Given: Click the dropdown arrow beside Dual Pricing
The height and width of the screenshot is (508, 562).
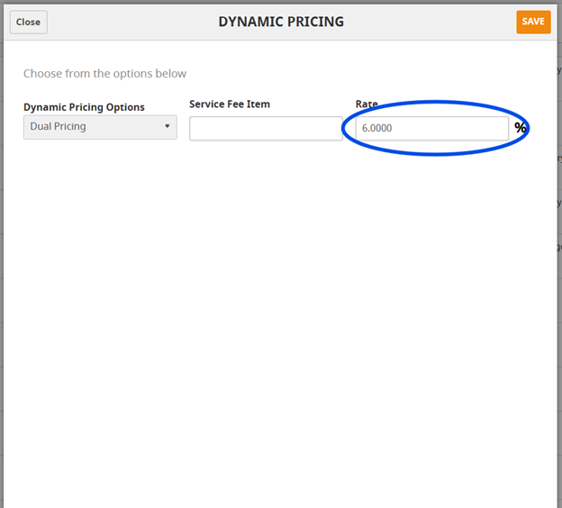Looking at the screenshot, I should tap(168, 127).
